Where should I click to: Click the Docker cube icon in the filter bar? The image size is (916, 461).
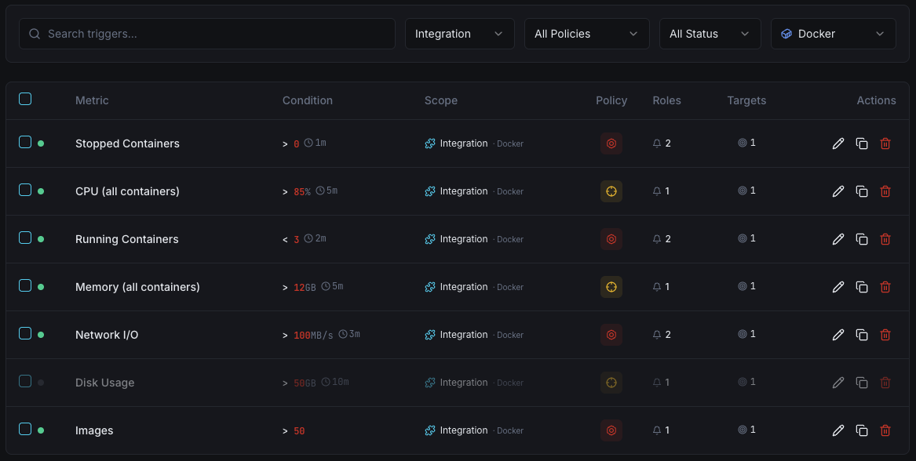pyautogui.click(x=786, y=33)
